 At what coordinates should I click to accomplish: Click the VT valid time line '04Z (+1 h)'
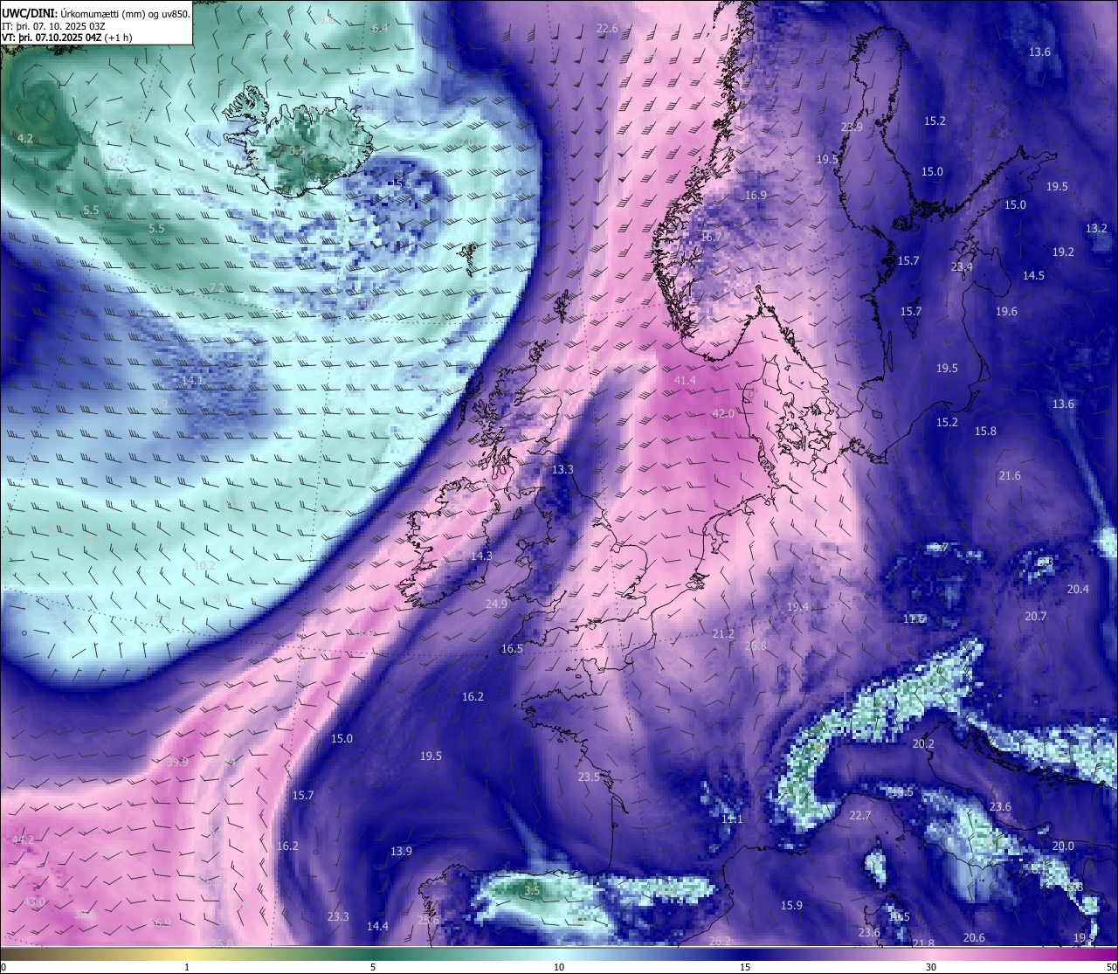(x=67, y=38)
